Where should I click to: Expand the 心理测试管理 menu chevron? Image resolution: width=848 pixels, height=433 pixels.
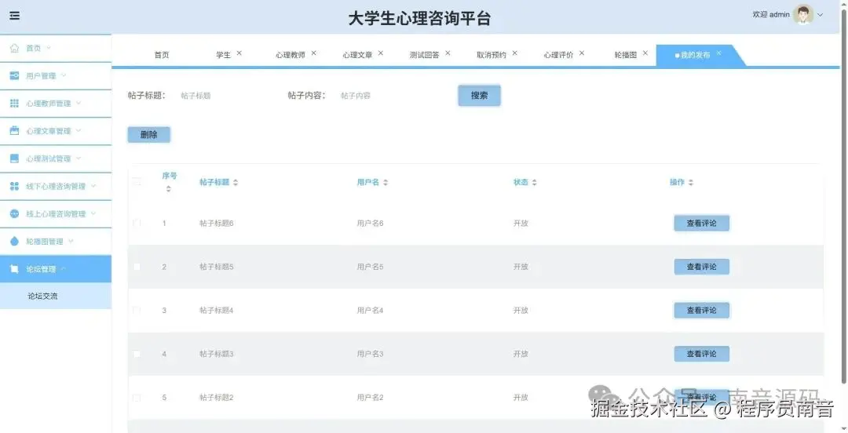click(x=79, y=158)
